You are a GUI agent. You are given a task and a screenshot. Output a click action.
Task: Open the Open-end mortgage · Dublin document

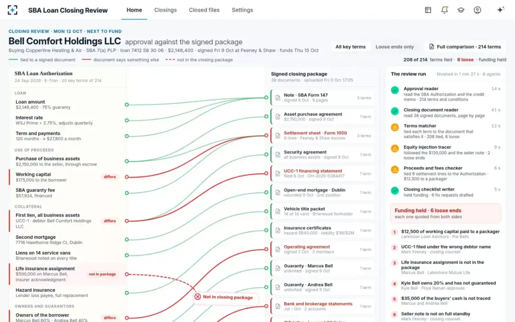coord(323,192)
